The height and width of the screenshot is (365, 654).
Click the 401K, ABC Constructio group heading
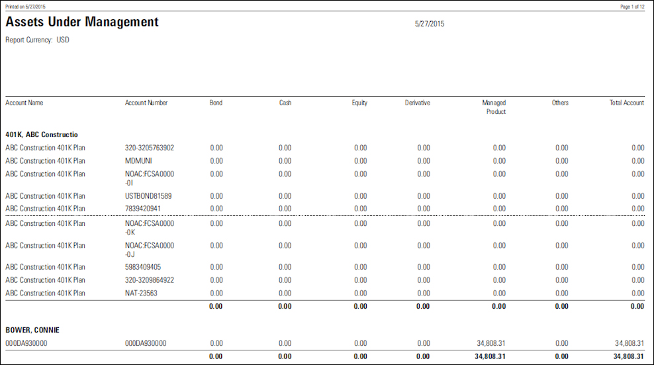pos(42,134)
